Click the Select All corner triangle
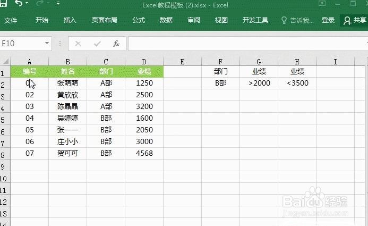Viewport: 368px width, 226px height. click(5, 62)
